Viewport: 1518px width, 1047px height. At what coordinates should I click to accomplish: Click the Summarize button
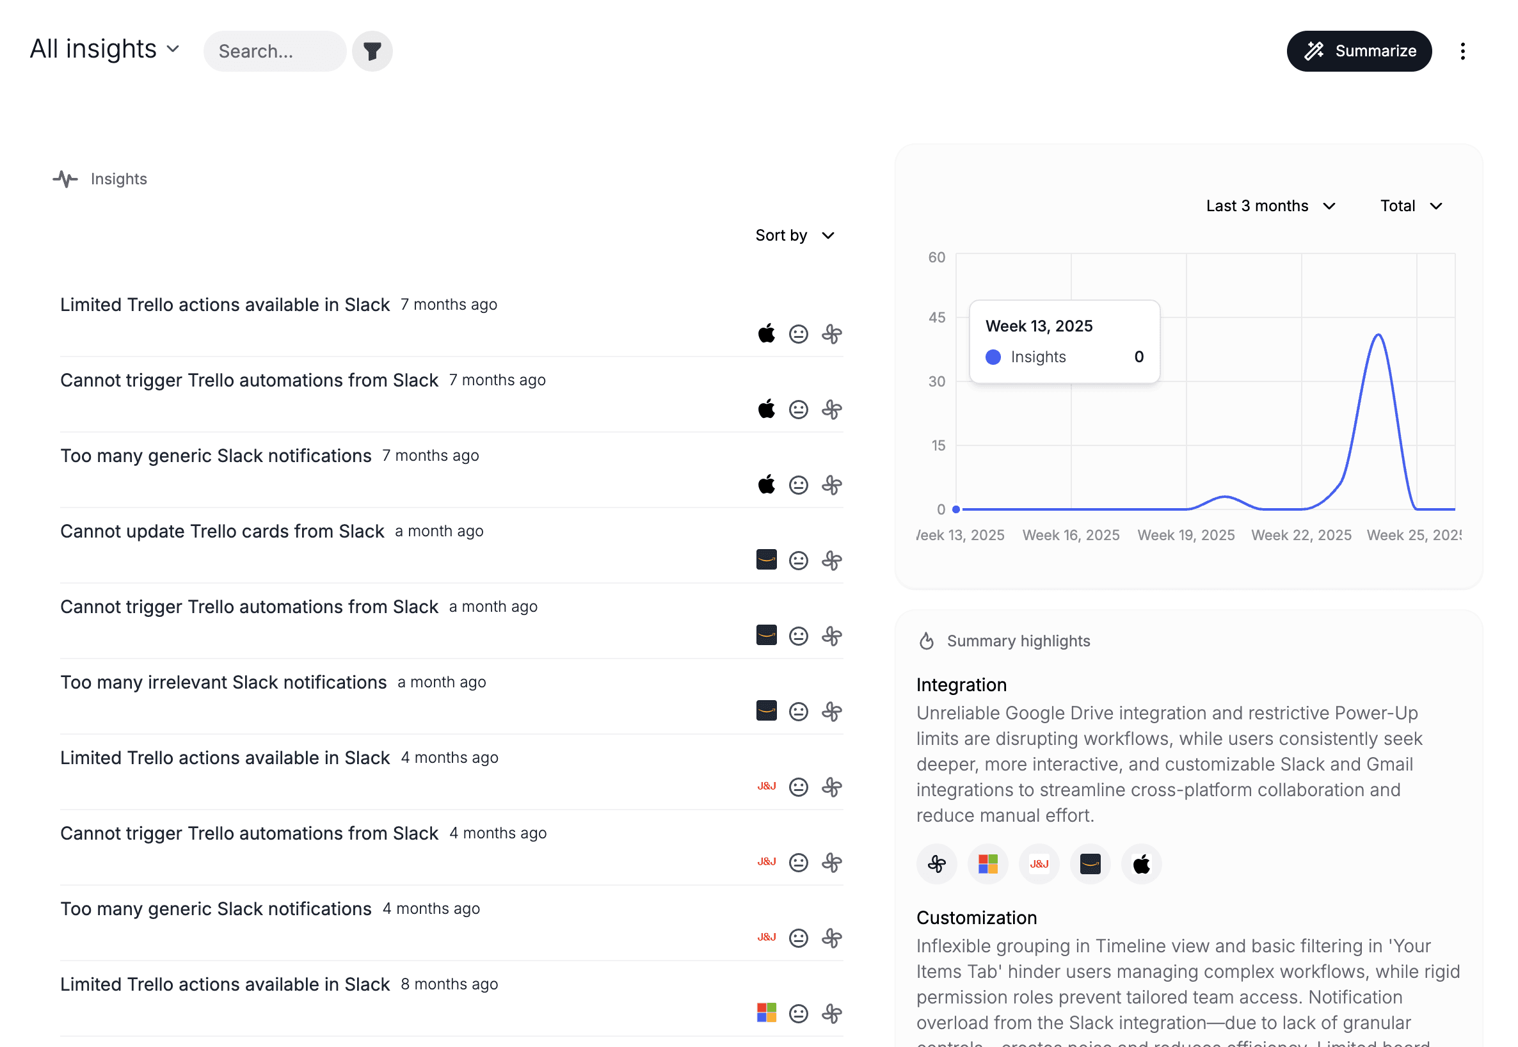click(x=1359, y=51)
